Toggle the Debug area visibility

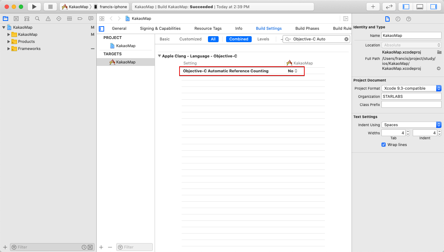pos(420,7)
